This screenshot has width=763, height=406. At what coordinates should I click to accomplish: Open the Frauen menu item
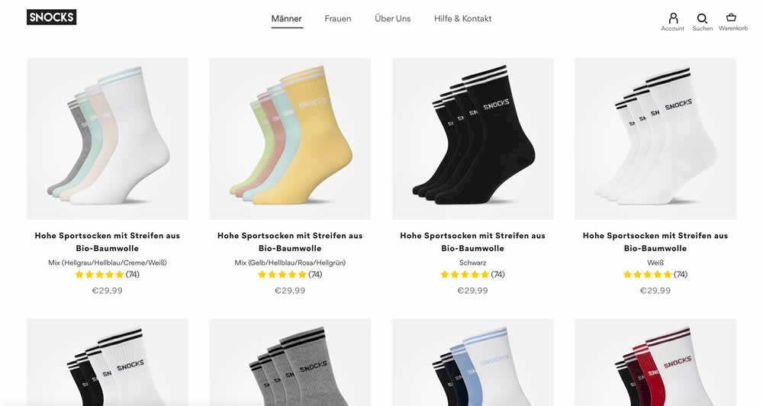click(x=338, y=18)
